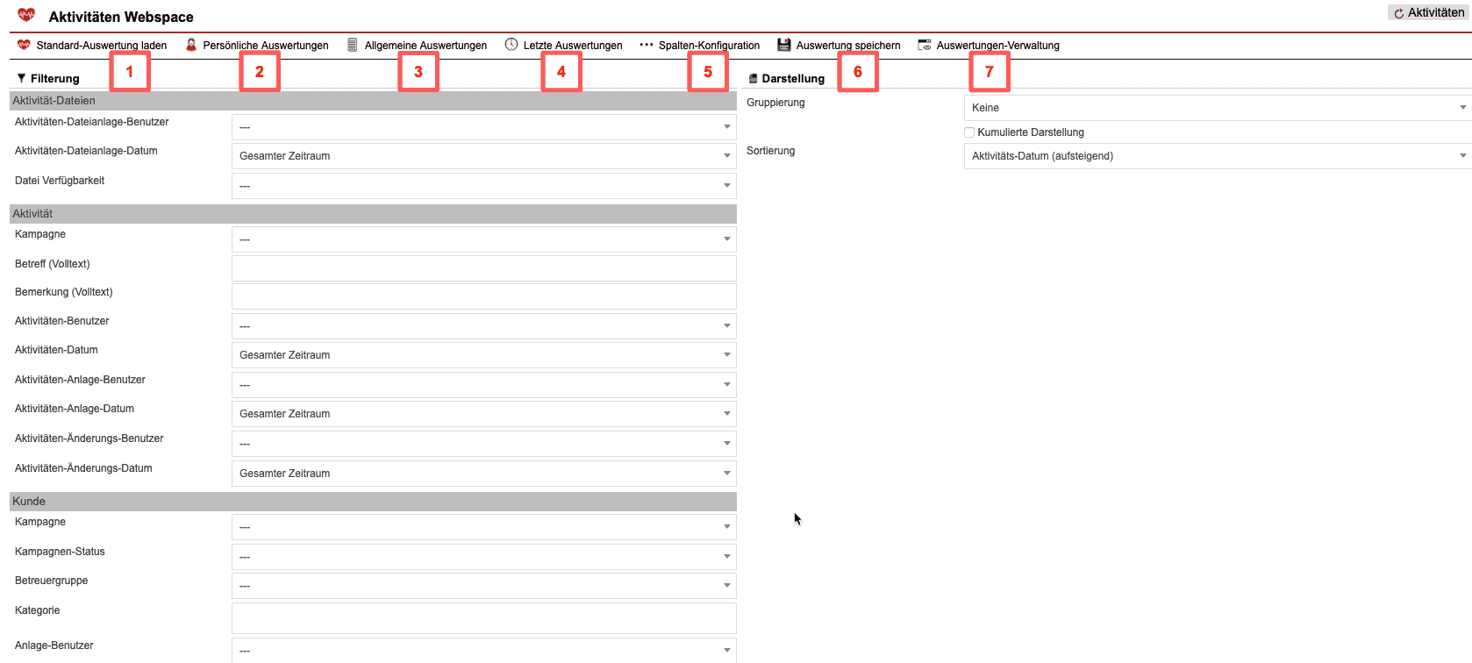Select Letzte Auswertungen menu item
Image resolution: width=1472 pixels, height=663 pixels.
click(x=572, y=46)
